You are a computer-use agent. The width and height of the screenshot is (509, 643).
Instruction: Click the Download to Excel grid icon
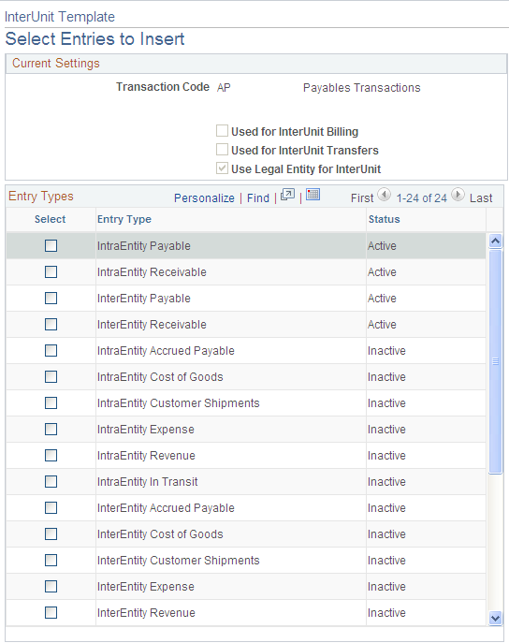click(x=313, y=195)
